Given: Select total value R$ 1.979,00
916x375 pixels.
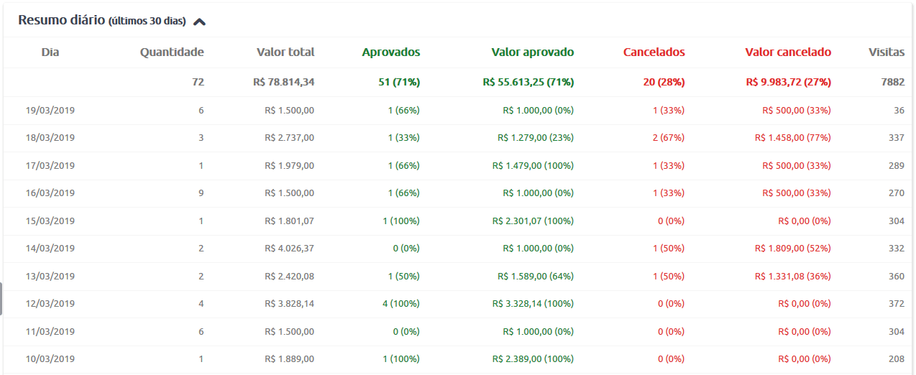Looking at the screenshot, I should pos(290,166).
